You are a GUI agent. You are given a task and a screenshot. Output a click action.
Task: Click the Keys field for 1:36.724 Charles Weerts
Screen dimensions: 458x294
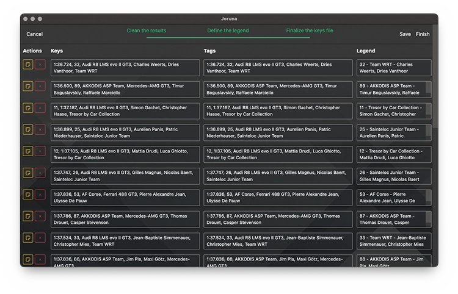point(125,68)
